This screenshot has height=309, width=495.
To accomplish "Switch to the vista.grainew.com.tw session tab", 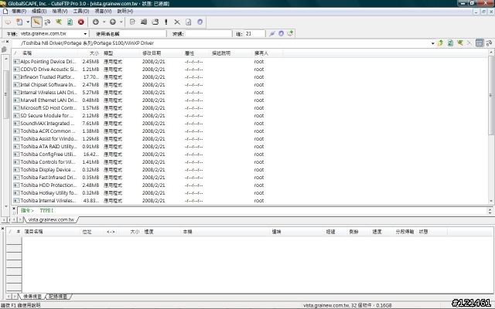I will point(51,219).
